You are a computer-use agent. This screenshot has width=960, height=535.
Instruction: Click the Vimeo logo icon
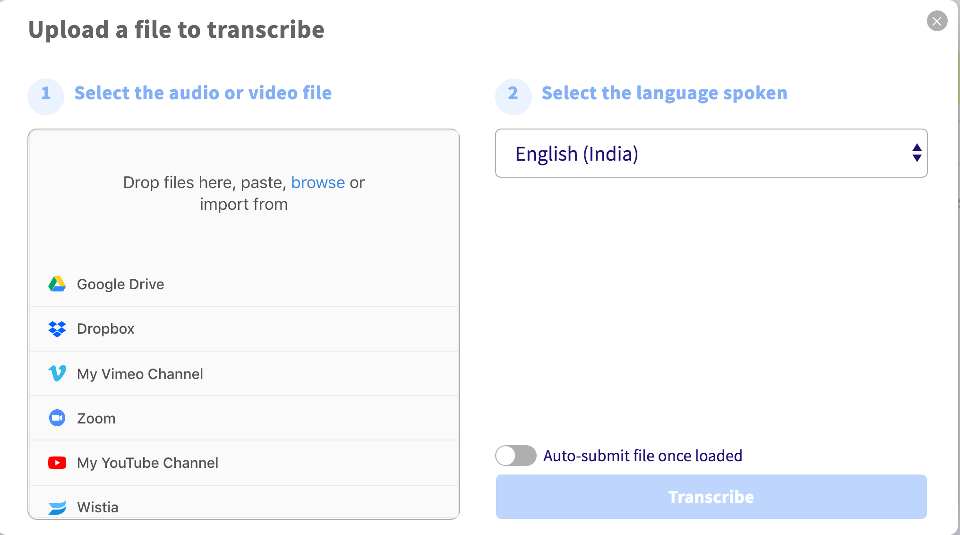pos(57,373)
